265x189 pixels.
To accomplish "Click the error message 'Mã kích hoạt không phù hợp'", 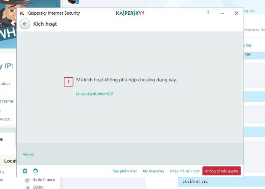I will [x=126, y=80].
